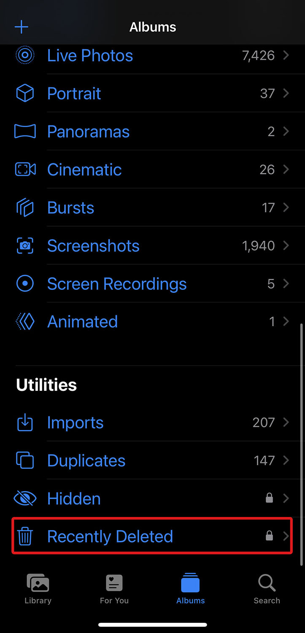Tap the Bursts stacked icon

pyautogui.click(x=25, y=208)
